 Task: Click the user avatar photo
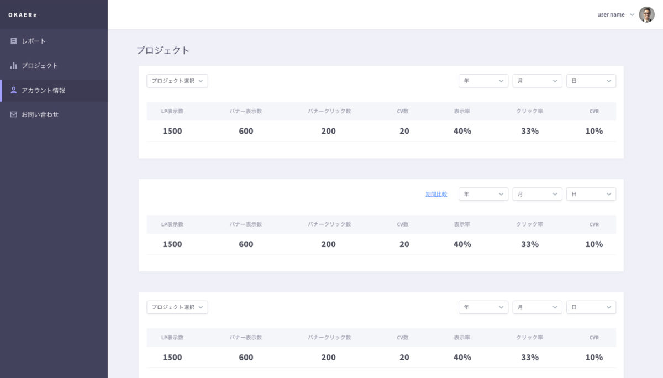[x=646, y=14]
